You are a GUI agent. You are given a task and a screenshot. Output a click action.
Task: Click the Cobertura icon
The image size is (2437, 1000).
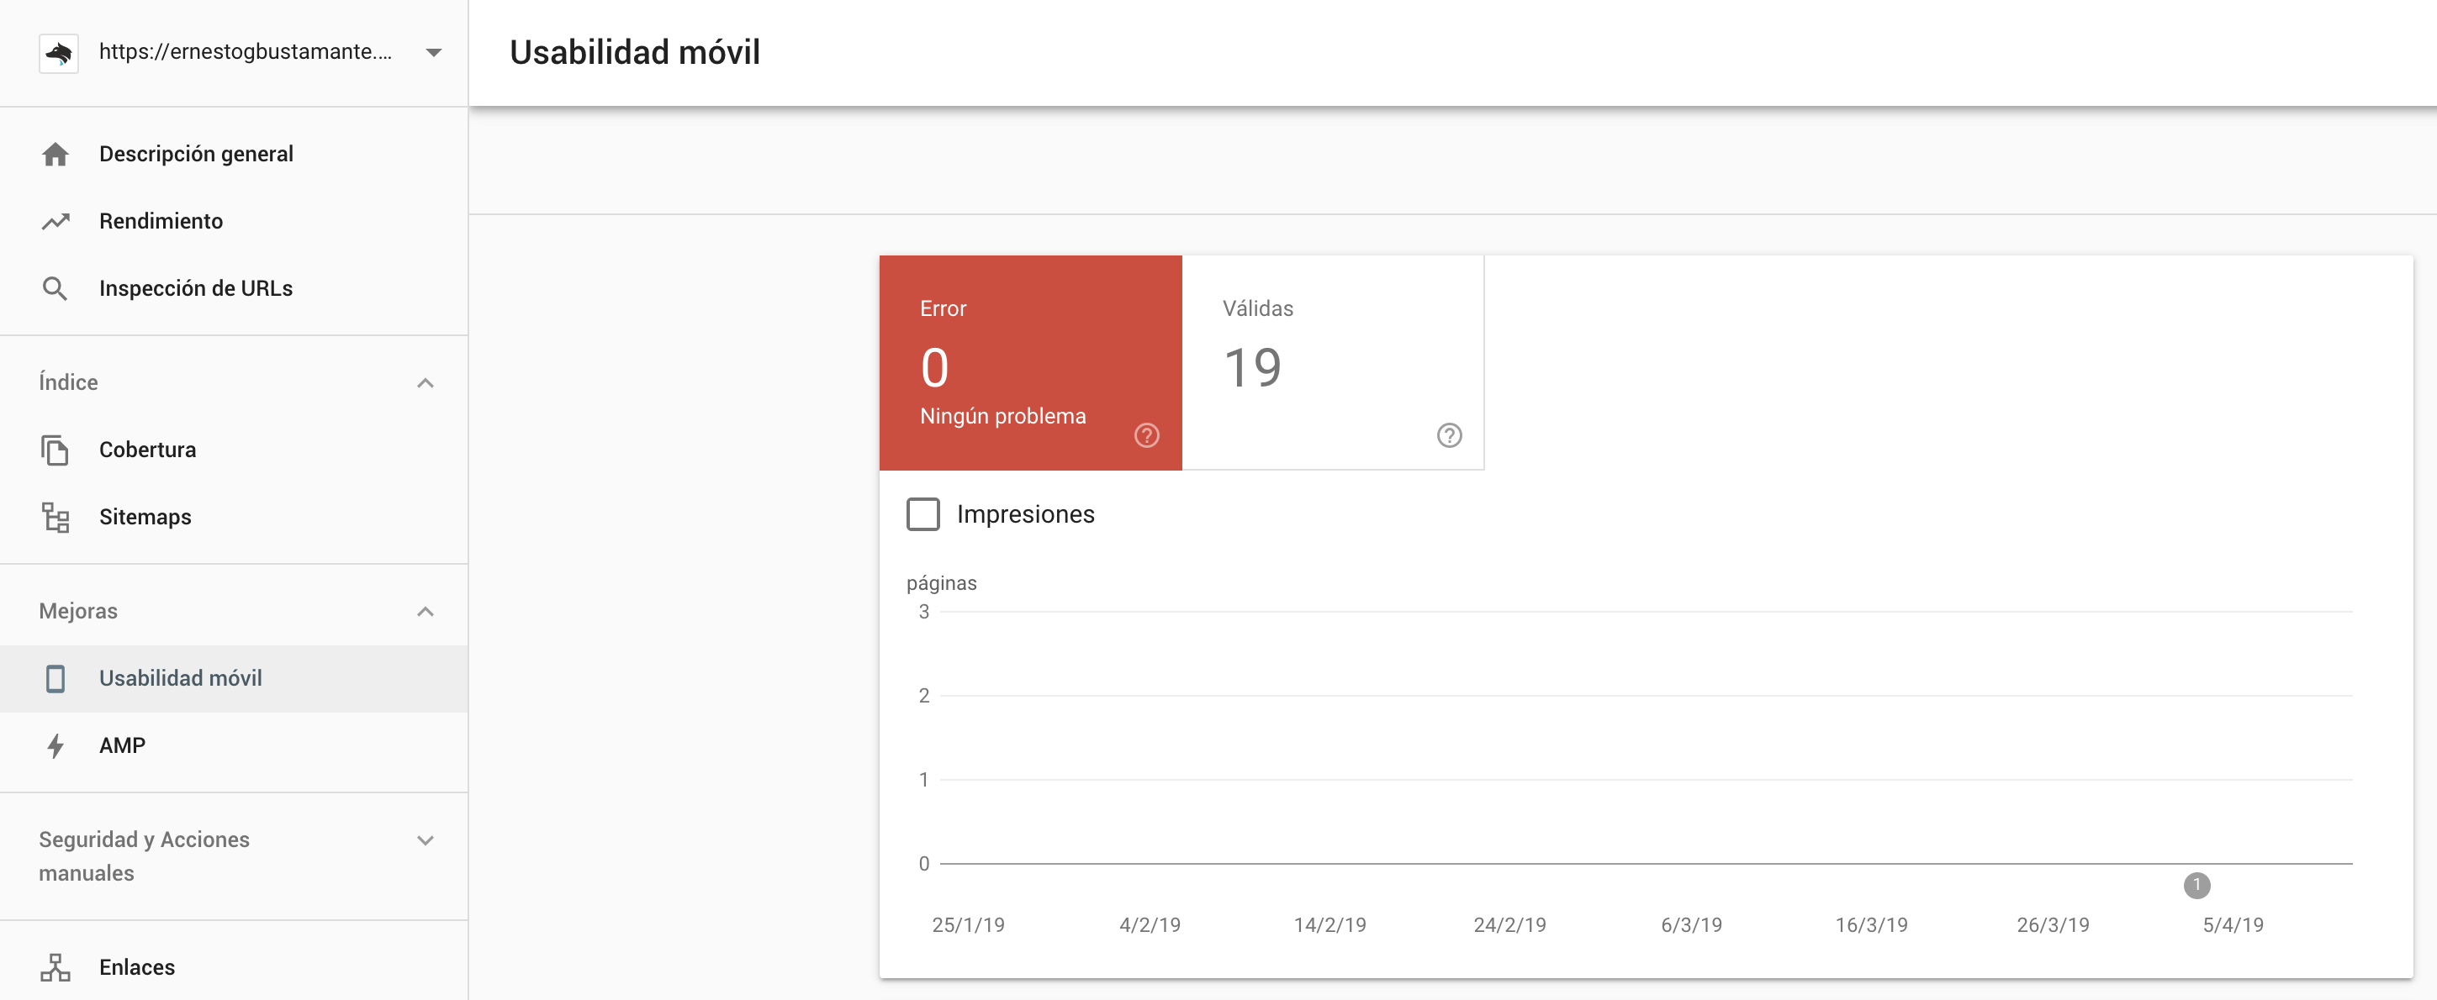click(x=56, y=449)
